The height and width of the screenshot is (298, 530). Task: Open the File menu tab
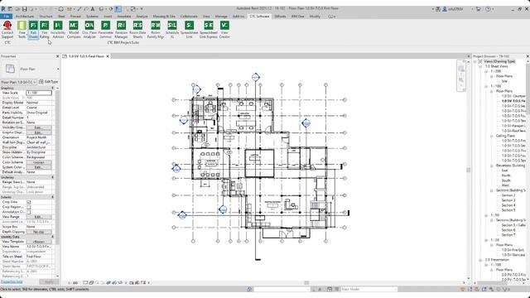click(x=7, y=17)
